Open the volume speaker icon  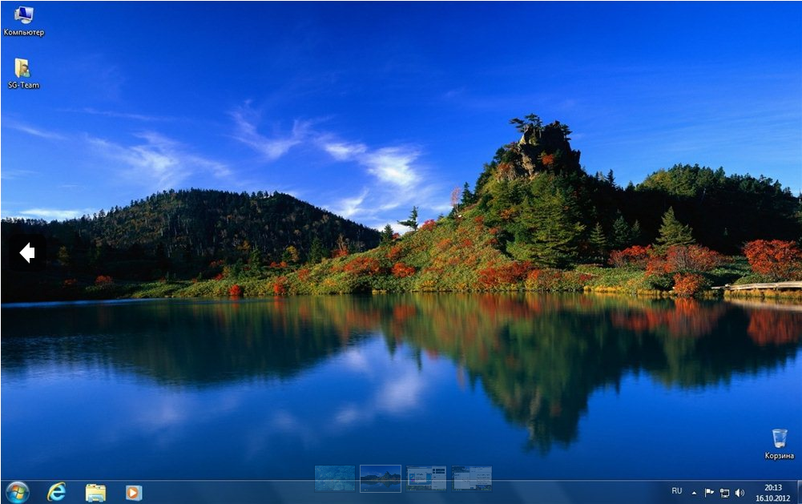click(740, 493)
